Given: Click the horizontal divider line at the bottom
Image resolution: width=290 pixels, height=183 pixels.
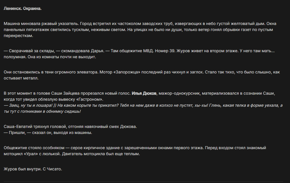Looking at the screenshot, I should click(143, 182).
